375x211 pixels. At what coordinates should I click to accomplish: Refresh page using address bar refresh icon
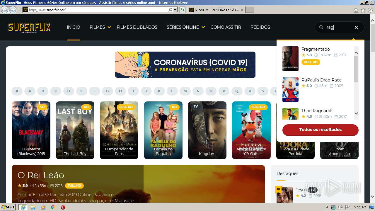pyautogui.click(x=183, y=10)
